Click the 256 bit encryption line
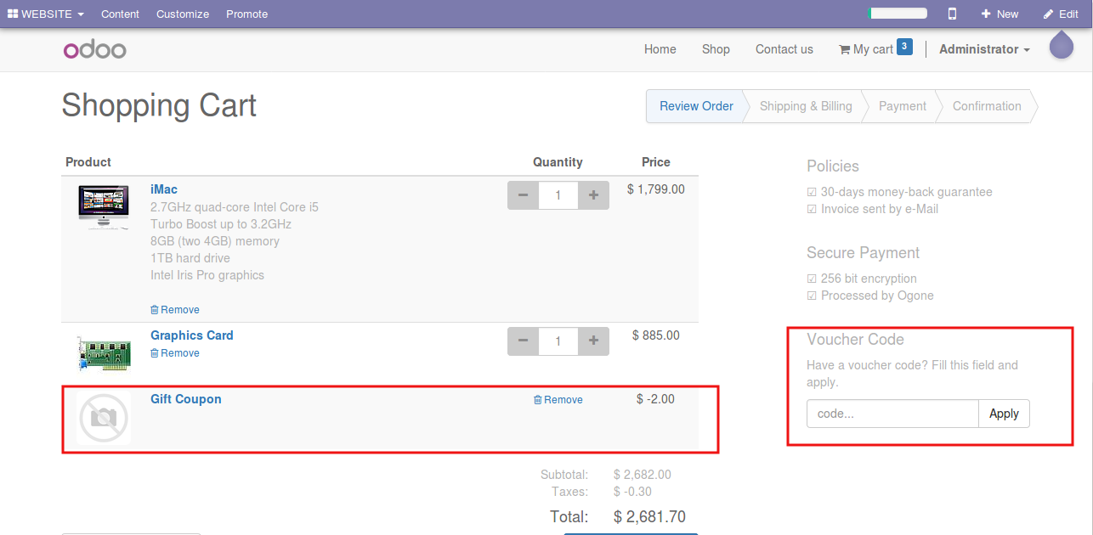 pyautogui.click(x=862, y=279)
